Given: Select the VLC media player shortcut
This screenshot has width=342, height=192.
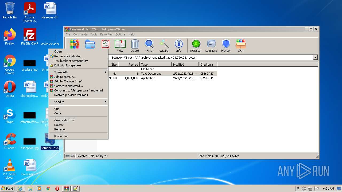Looking at the screenshot, I should coord(10,169).
